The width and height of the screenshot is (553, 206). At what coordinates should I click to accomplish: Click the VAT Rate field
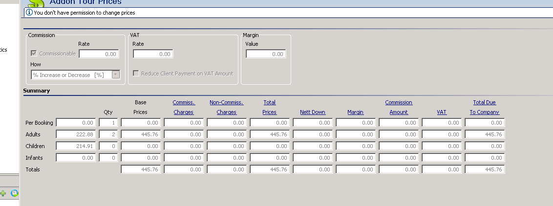(x=153, y=54)
